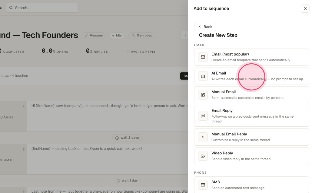Select the Manual Email Reply step title
The width and height of the screenshot is (315, 193).
tap(229, 134)
